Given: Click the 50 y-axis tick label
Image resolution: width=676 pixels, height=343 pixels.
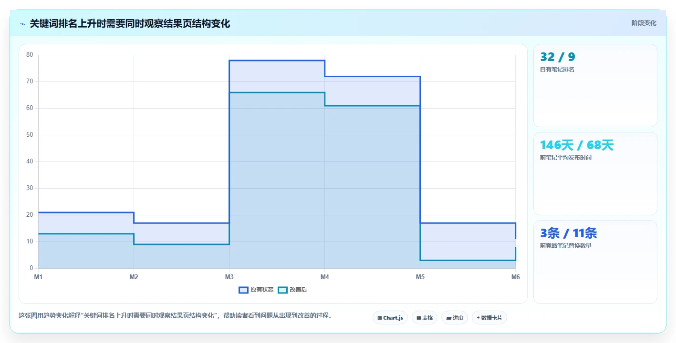Looking at the screenshot, I should pos(30,135).
